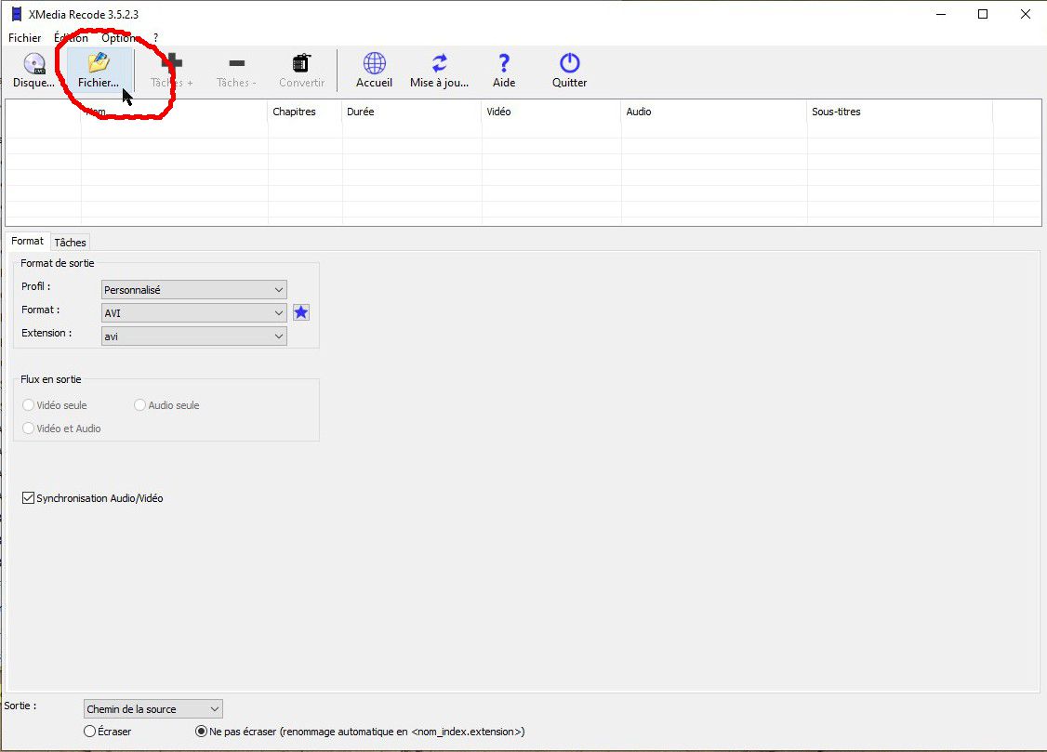Click the Fichier open-file toolbar icon
Image resolution: width=1047 pixels, height=752 pixels.
[99, 70]
